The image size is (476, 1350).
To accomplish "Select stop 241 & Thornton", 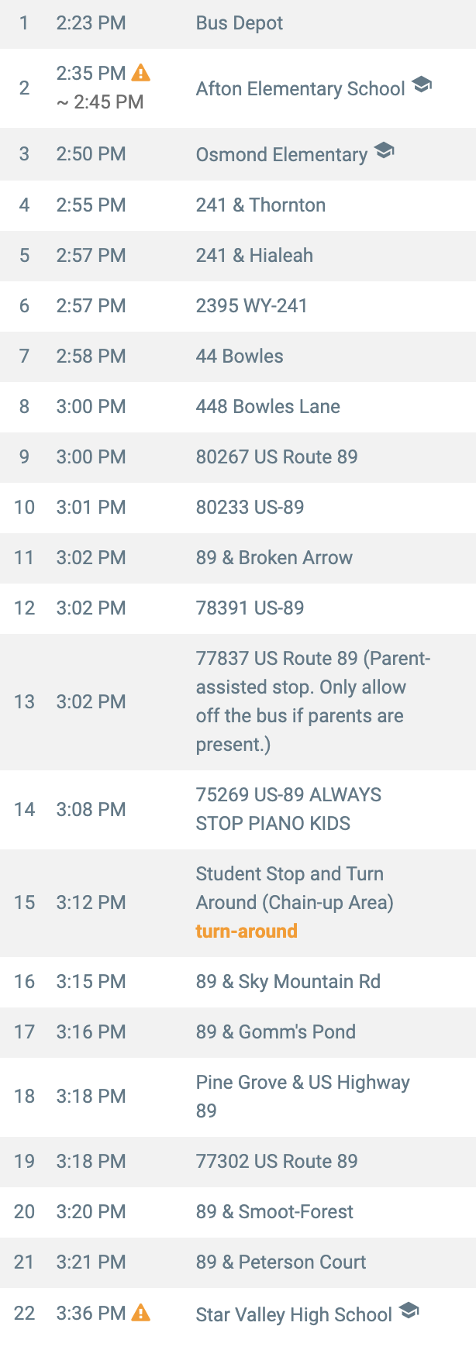I will tap(260, 205).
